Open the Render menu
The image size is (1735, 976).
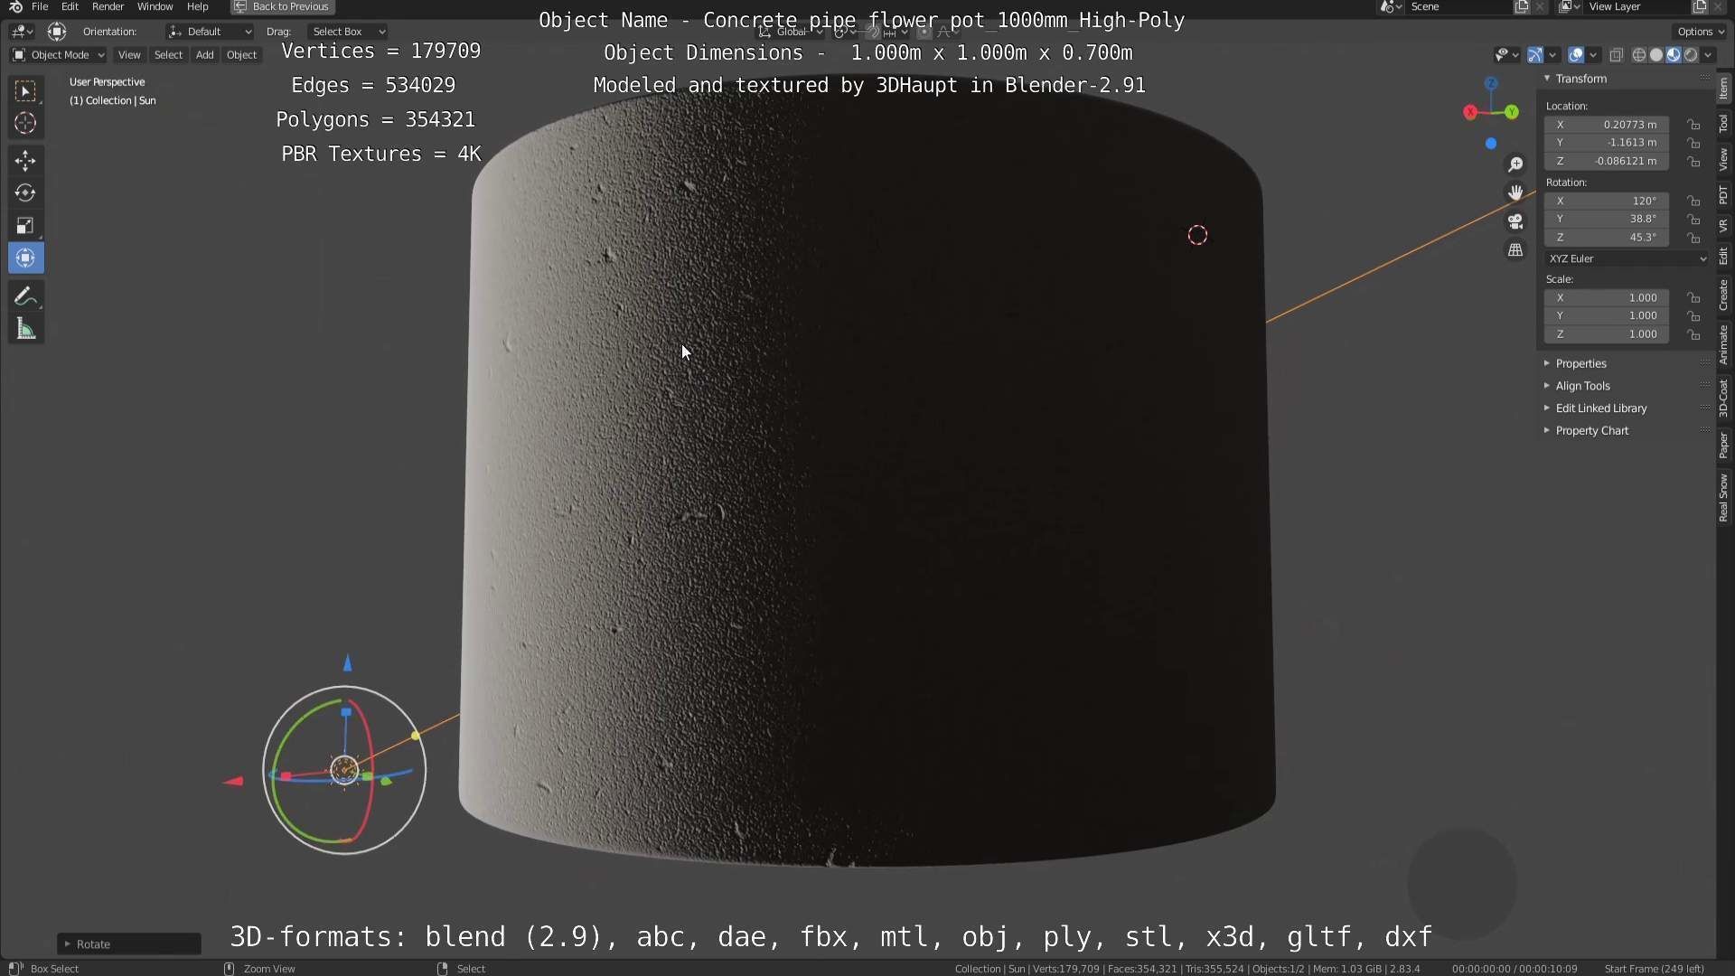[x=108, y=6]
